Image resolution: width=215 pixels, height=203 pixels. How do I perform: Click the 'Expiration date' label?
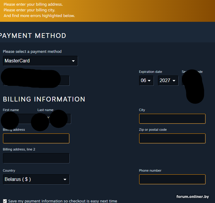click(x=150, y=72)
